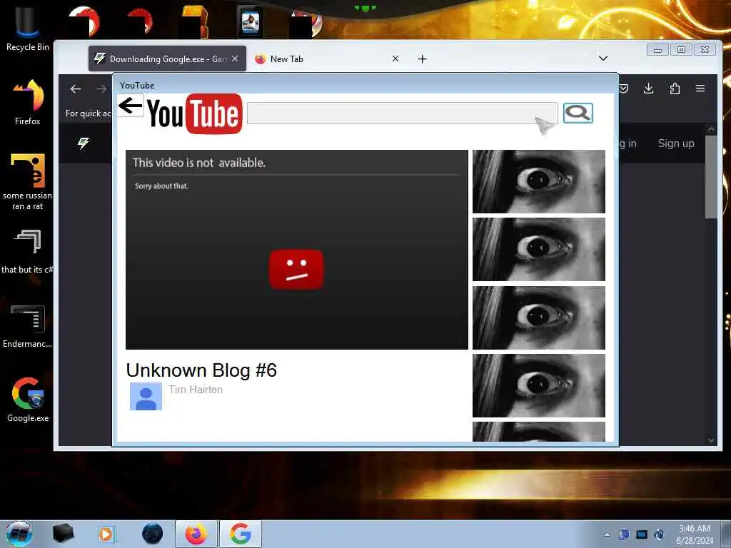Click the lightning site logo in Firefox page
Screen dimensions: 731x548
coord(84,143)
